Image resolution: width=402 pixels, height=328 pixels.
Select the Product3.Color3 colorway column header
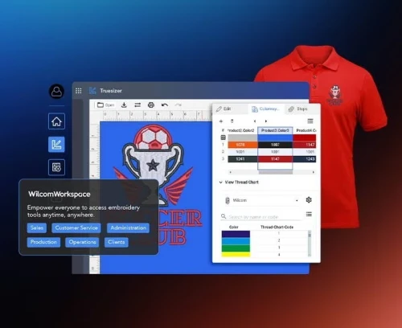275,130
